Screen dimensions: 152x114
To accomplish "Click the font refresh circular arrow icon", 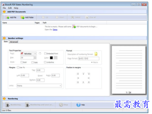I will click(x=40, y=54).
